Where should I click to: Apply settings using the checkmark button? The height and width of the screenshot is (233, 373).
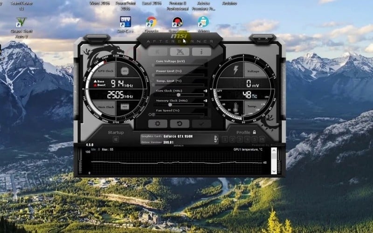201,123
